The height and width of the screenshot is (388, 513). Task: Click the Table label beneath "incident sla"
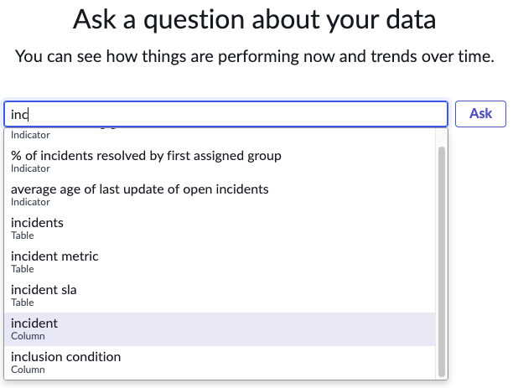[x=23, y=303]
